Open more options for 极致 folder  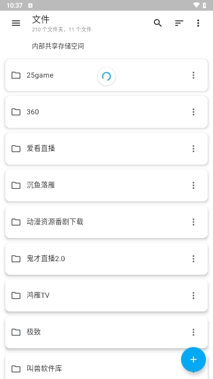coord(193,332)
